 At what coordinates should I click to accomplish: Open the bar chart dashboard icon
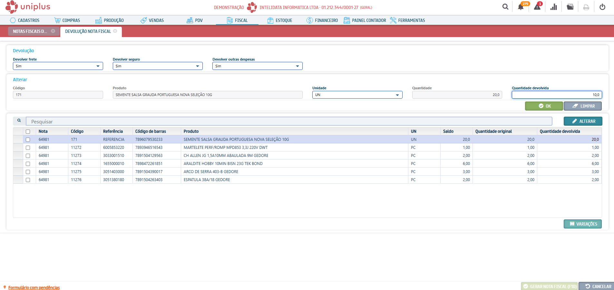(x=554, y=7)
